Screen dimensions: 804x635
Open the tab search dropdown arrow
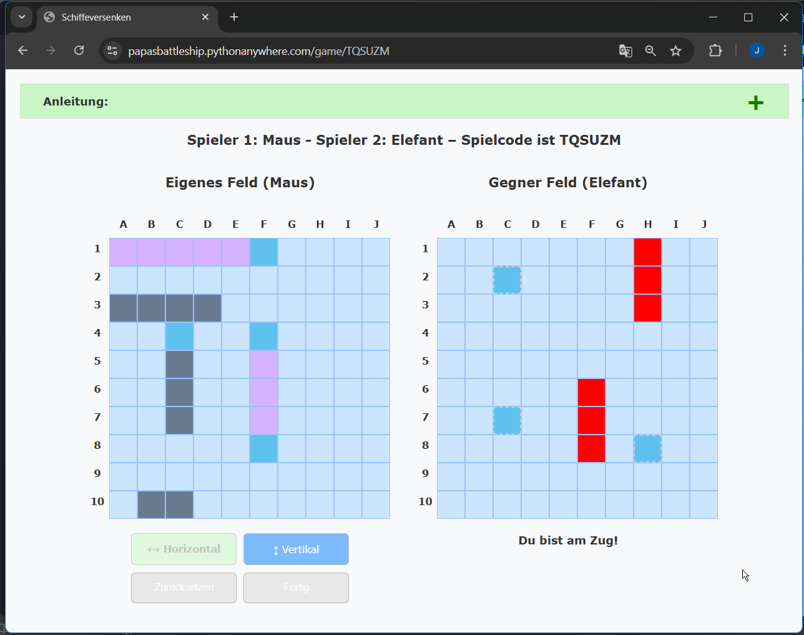click(x=22, y=17)
